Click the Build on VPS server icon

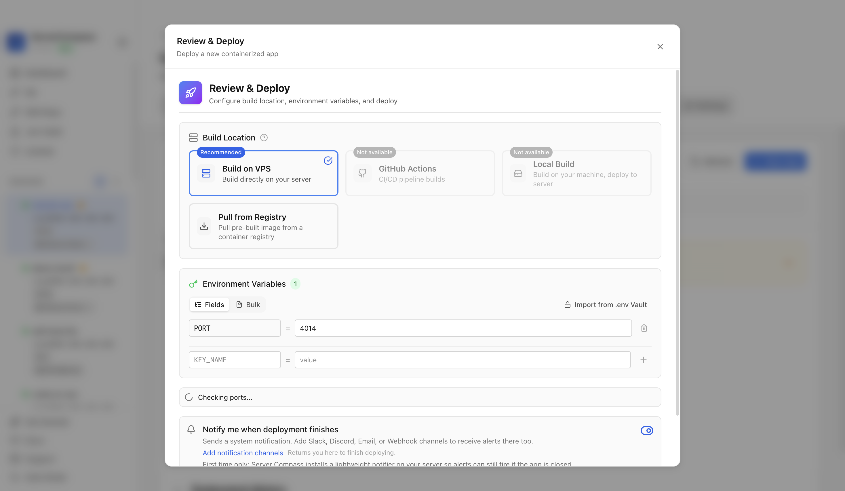click(x=206, y=173)
